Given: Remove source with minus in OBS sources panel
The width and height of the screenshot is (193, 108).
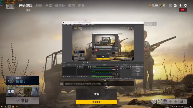Looking at the screenshot, I should (x=80, y=76).
